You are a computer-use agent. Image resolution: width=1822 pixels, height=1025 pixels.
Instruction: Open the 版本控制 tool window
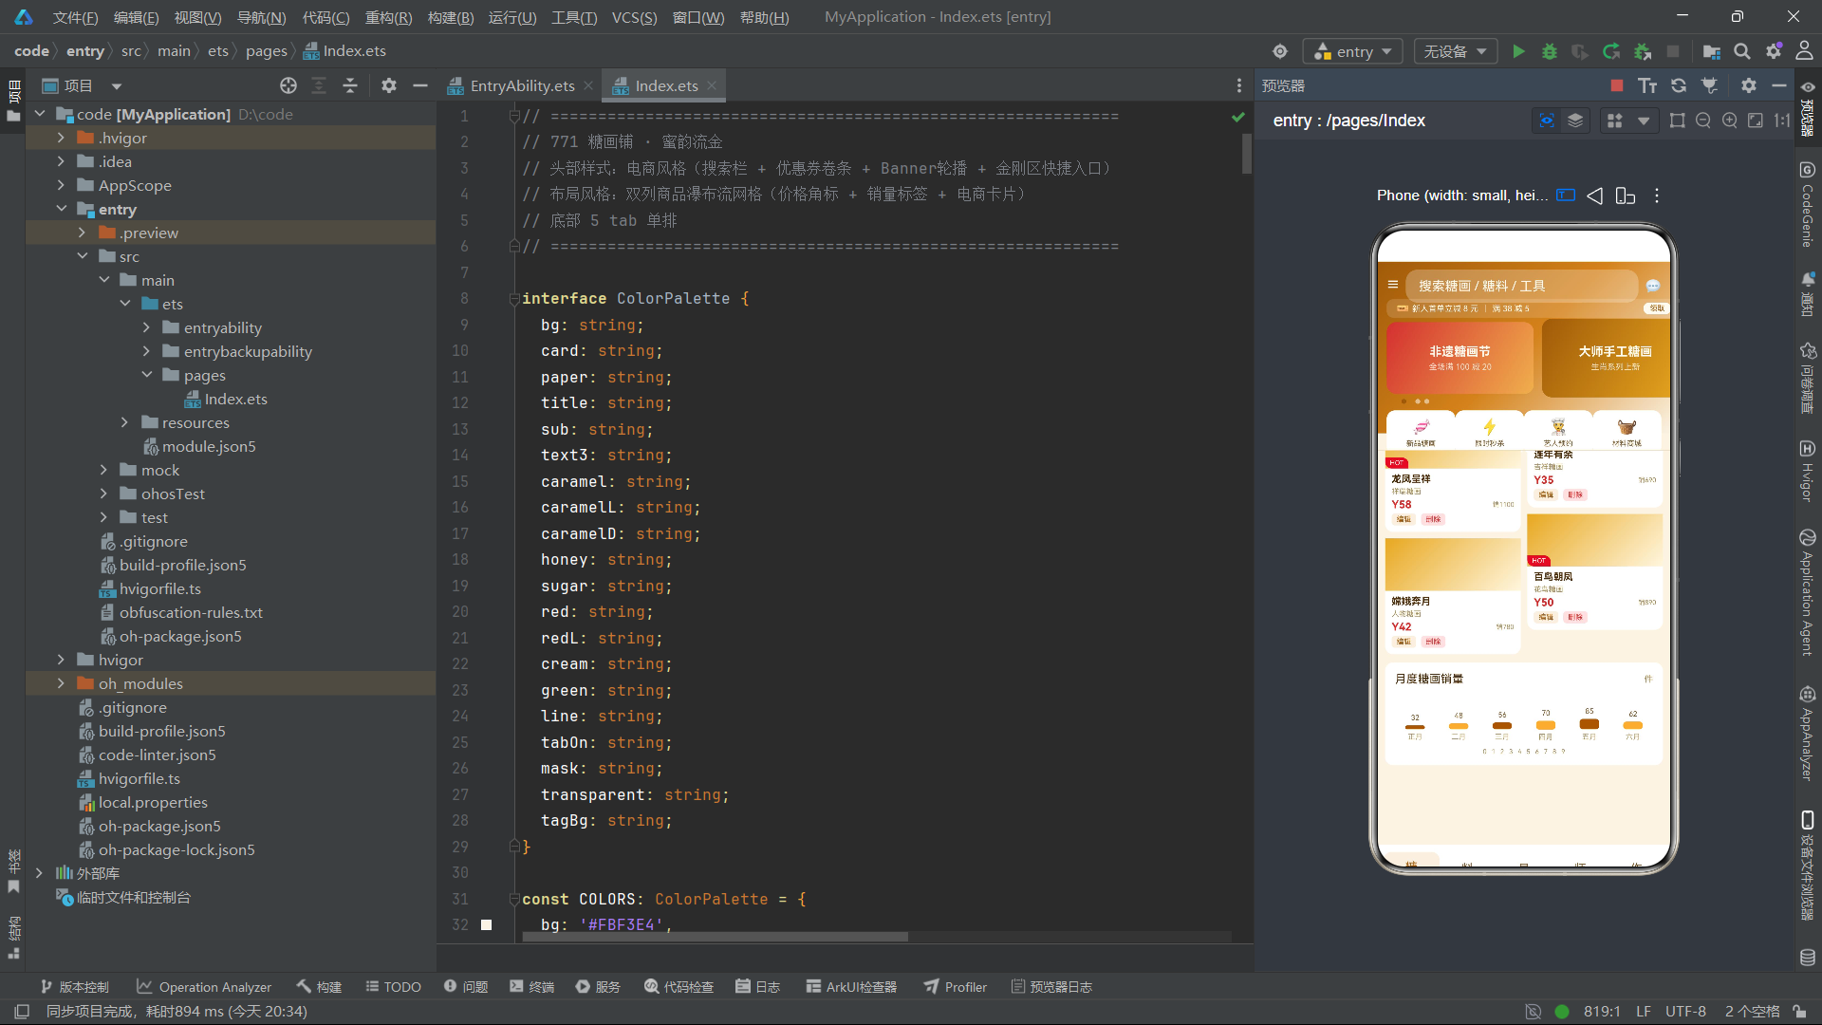(74, 987)
